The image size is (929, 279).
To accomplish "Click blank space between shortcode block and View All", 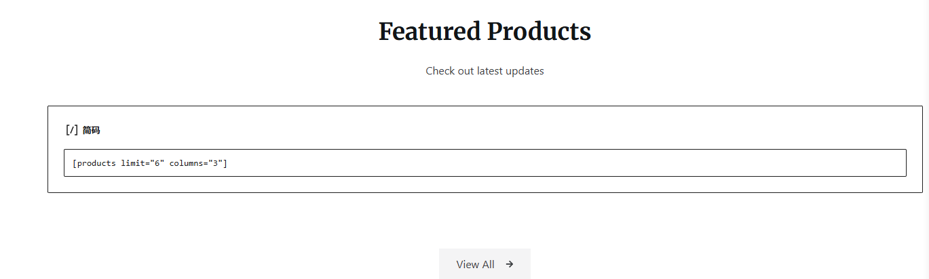I will pos(485,220).
